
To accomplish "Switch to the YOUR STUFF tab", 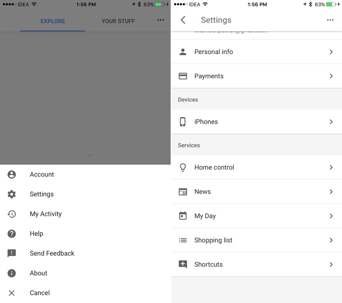I will click(118, 21).
